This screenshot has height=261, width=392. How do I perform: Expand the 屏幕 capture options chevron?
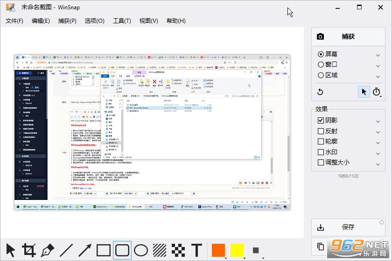[378, 55]
